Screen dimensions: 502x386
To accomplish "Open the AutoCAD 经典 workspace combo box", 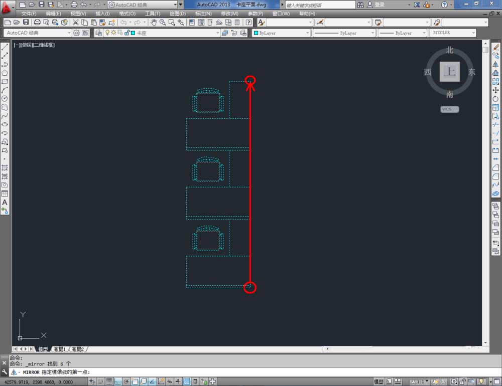I will click(x=38, y=33).
